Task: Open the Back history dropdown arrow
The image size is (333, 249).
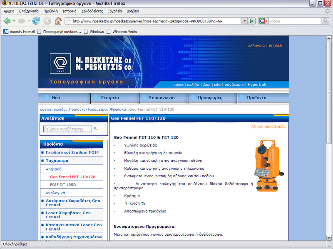Action: point(14,21)
